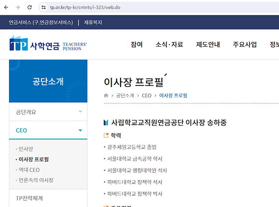Image resolution: width=279 pixels, height=207 pixels.
Task: Open 언론속의 이사장 sidebar item
Action: (x=36, y=180)
